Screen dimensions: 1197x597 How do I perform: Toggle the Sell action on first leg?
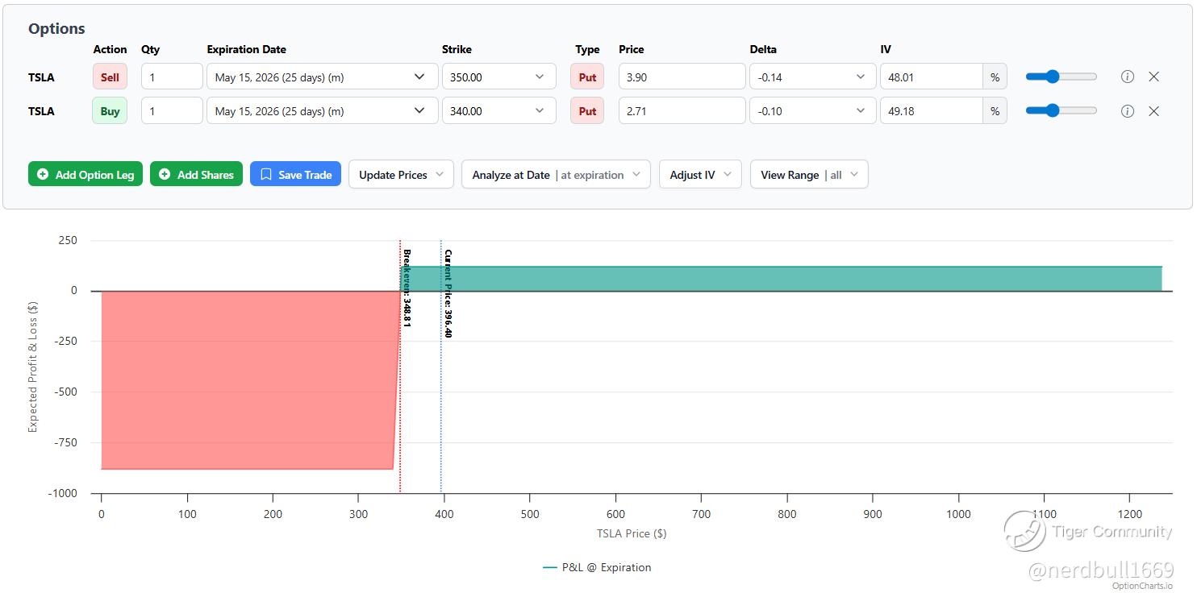click(x=110, y=77)
